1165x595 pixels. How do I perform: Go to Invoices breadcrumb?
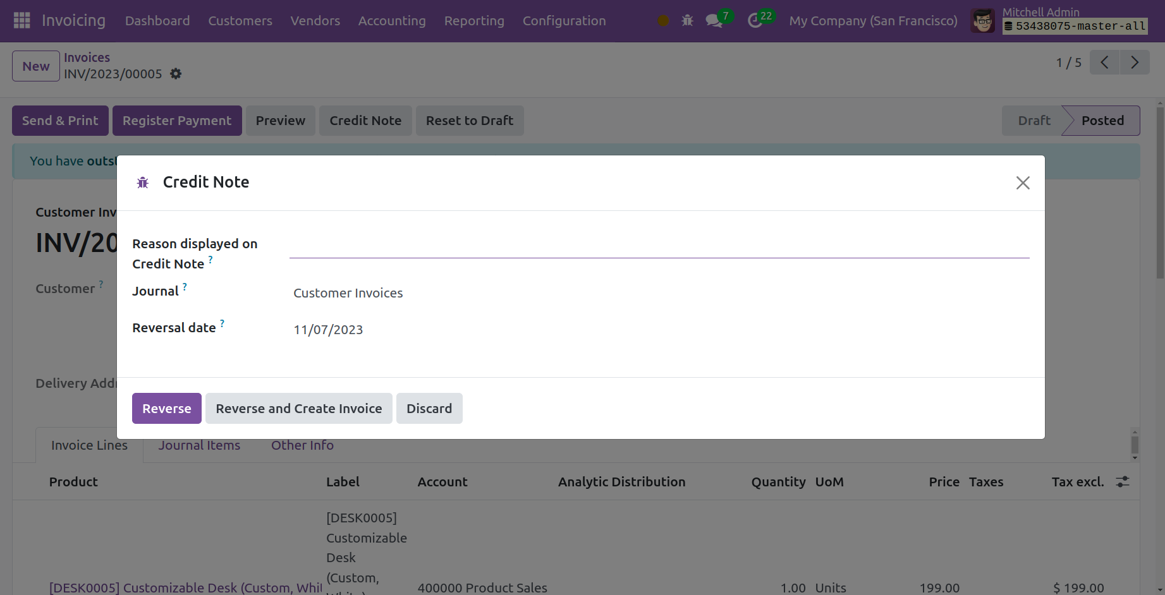tap(87, 57)
